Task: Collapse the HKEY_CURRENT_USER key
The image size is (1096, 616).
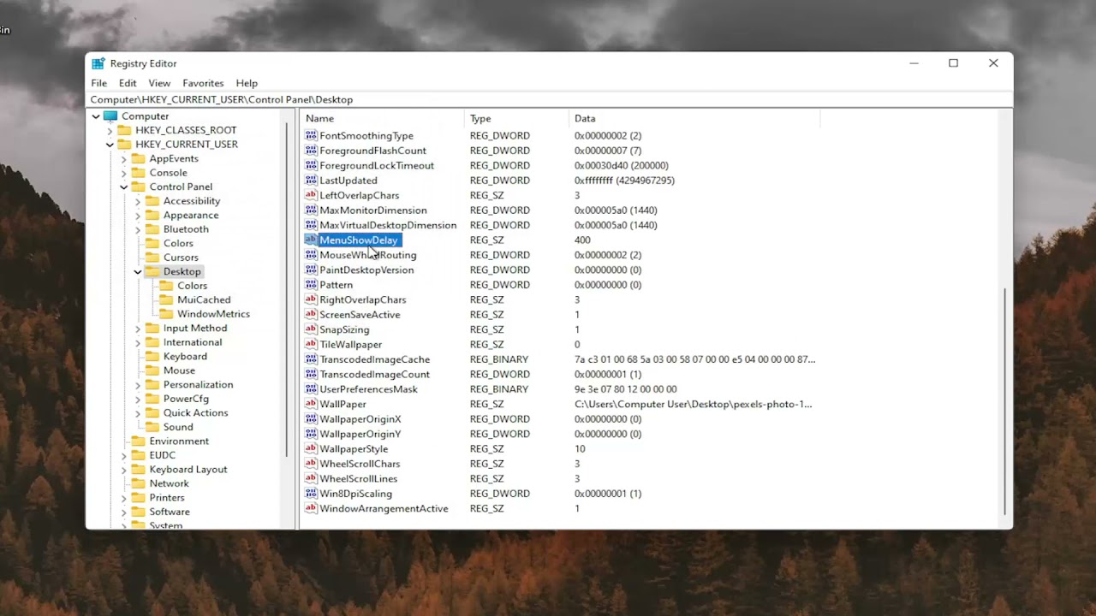Action: [110, 145]
